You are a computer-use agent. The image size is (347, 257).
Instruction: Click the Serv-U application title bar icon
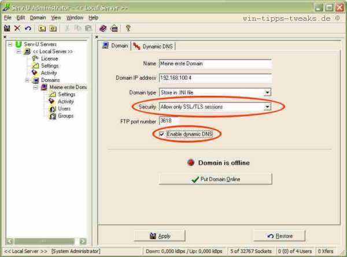pyautogui.click(x=6, y=7)
